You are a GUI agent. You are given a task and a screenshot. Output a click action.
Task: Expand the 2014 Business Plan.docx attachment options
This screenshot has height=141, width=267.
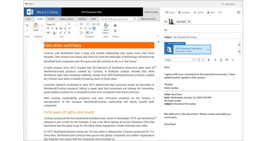click(208, 49)
